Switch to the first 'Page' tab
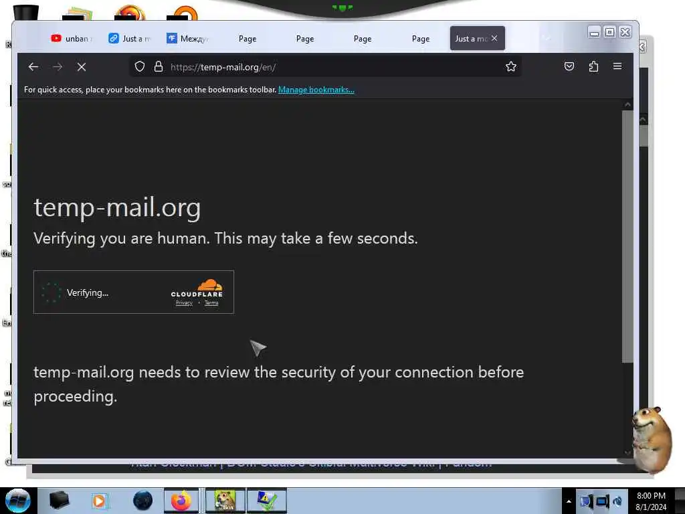 coord(248,38)
